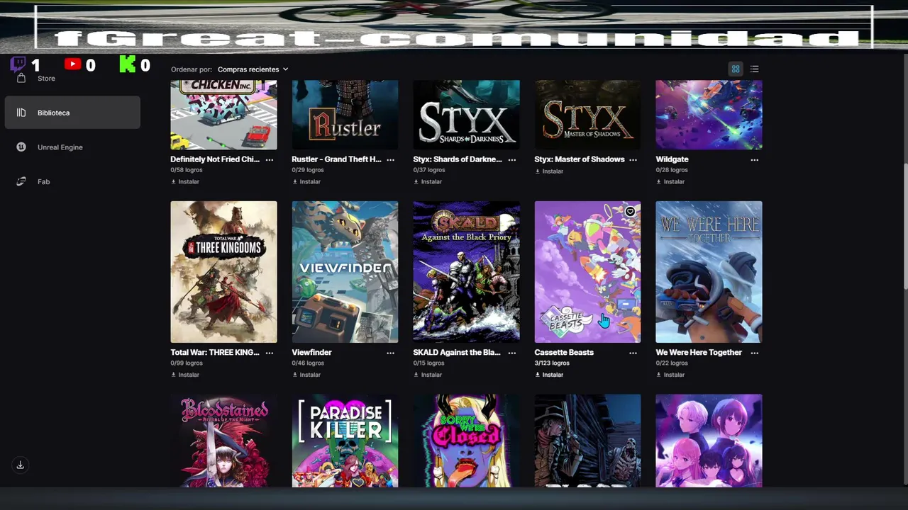Select Biblioteca in the sidebar

coord(72,113)
